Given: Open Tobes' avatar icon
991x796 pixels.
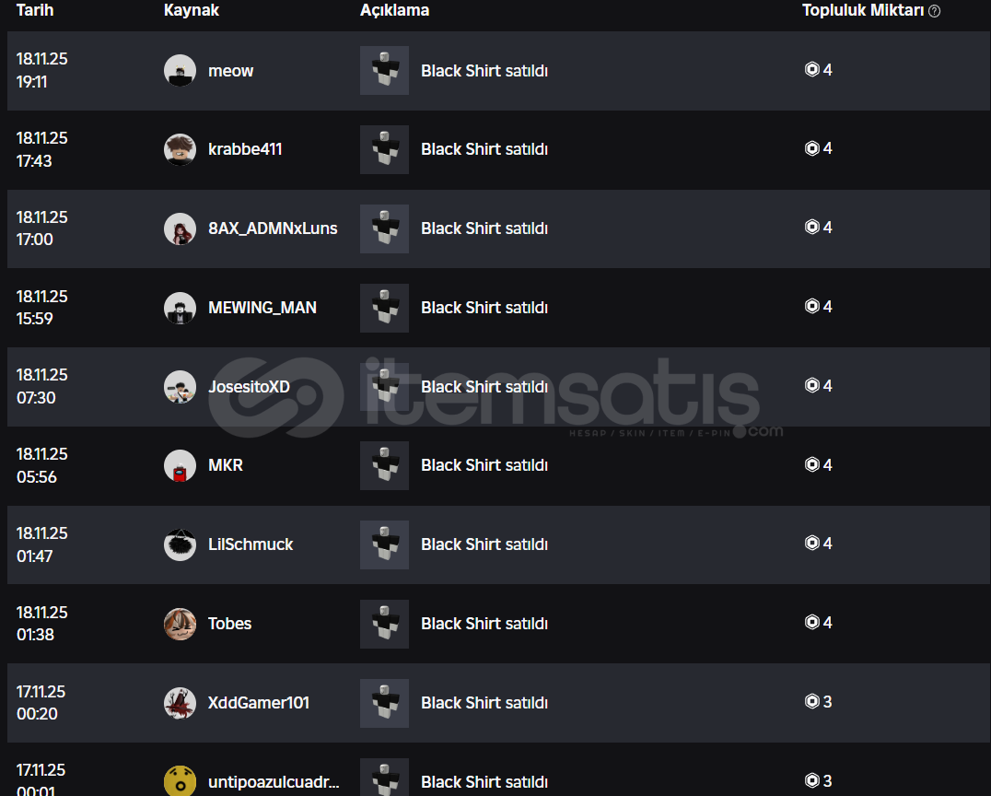Looking at the screenshot, I should (x=180, y=624).
